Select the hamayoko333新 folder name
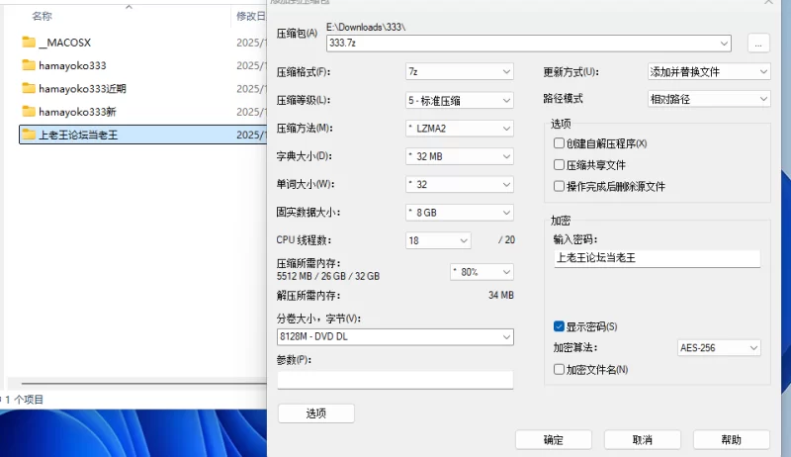This screenshot has height=457, width=791. pyautogui.click(x=77, y=112)
